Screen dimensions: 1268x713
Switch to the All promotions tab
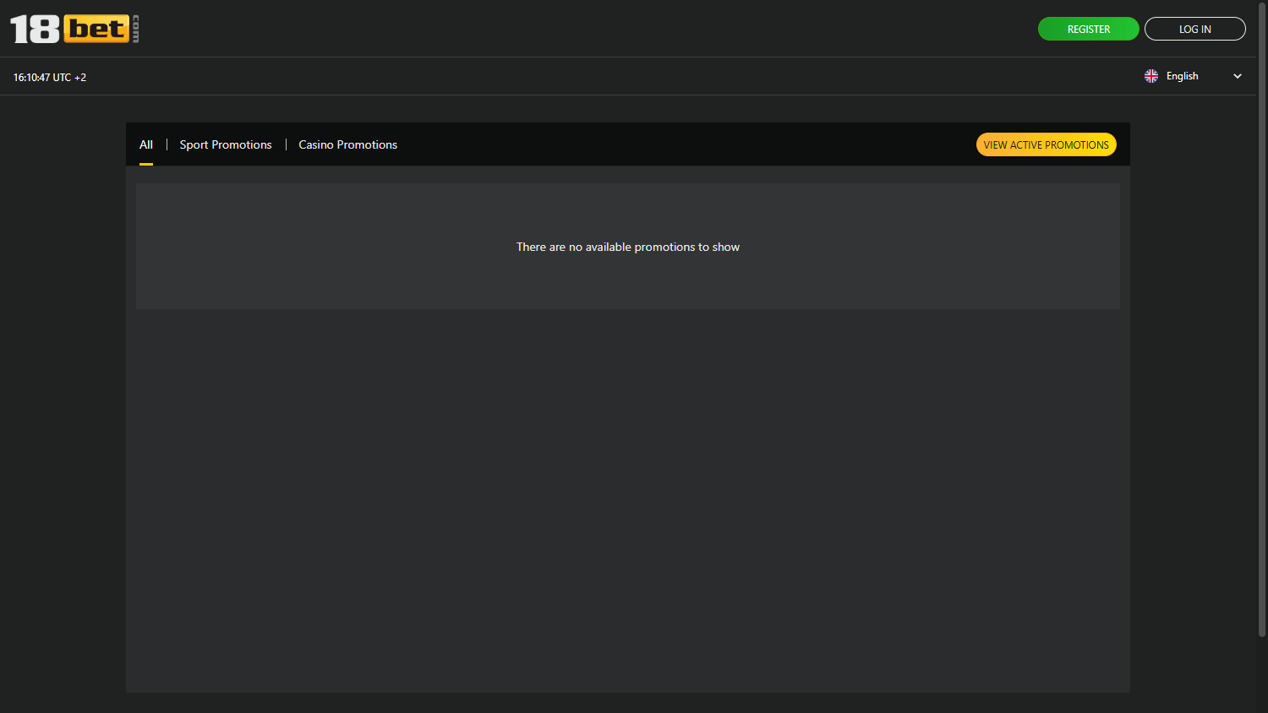[x=146, y=144]
